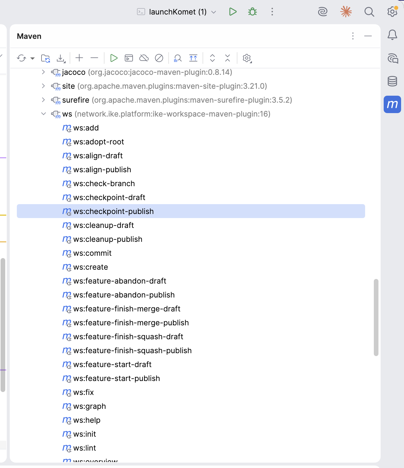The height and width of the screenshot is (468, 404).
Task: Toggle offline mode cloud icon
Action: 144,58
